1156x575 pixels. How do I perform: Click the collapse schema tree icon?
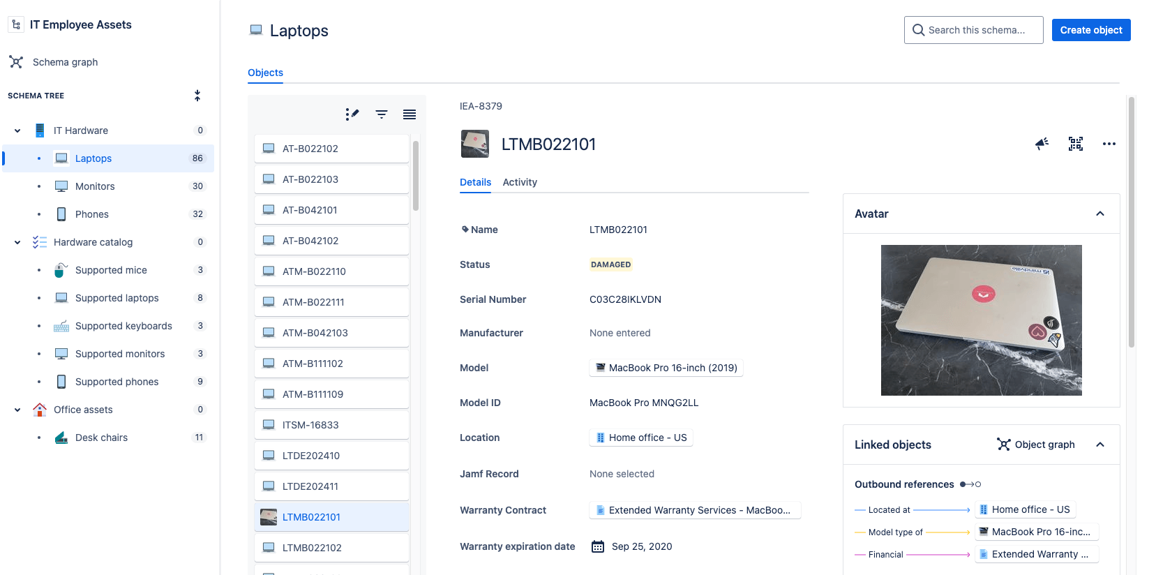197,96
